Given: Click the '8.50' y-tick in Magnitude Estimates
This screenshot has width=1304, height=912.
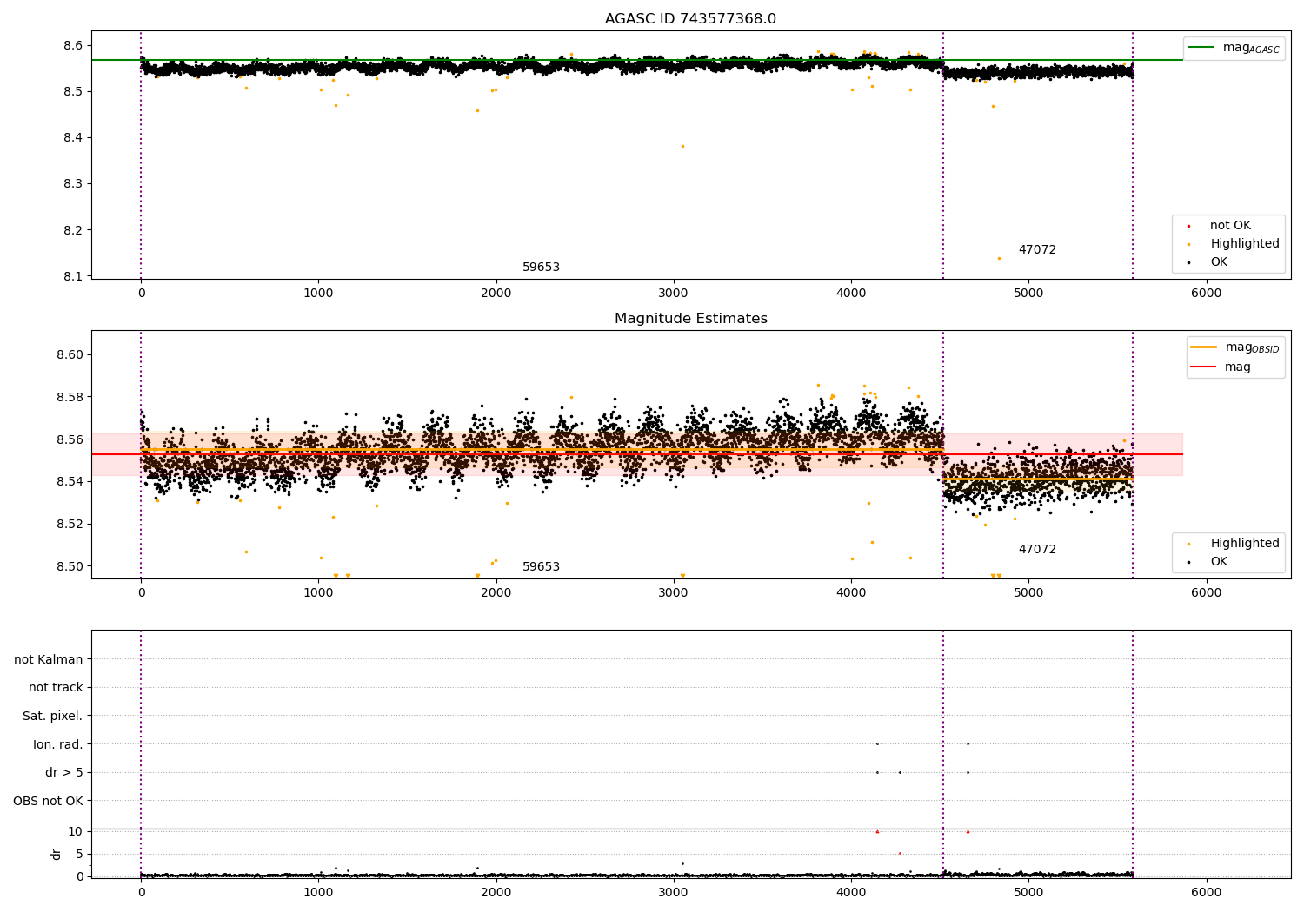Looking at the screenshot, I should (x=70, y=566).
